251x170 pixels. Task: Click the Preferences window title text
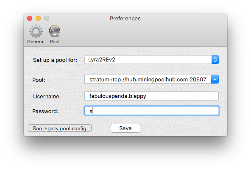click(x=125, y=18)
